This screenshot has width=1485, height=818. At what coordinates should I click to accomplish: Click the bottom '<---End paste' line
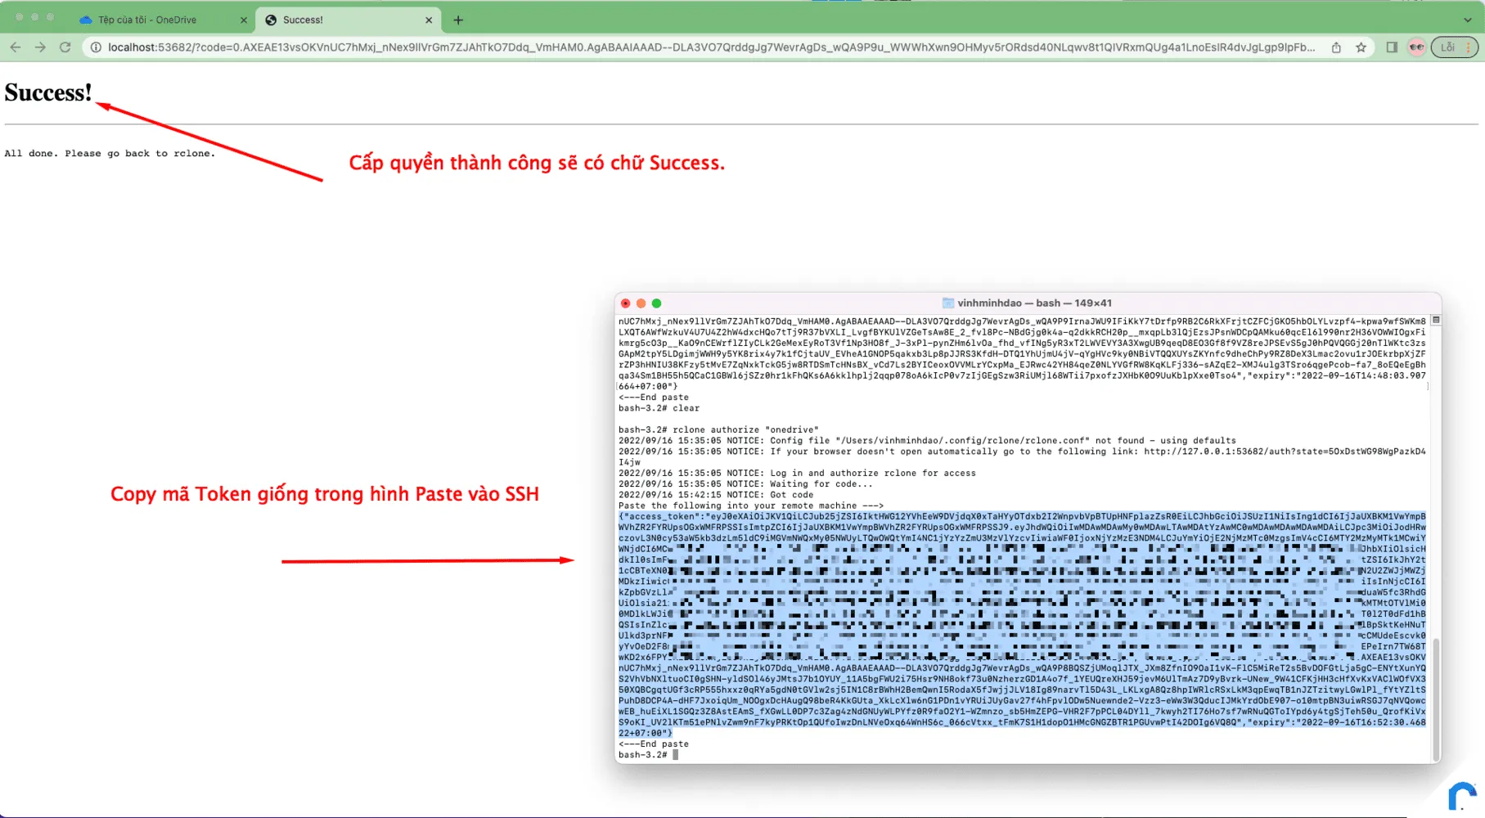pyautogui.click(x=654, y=744)
